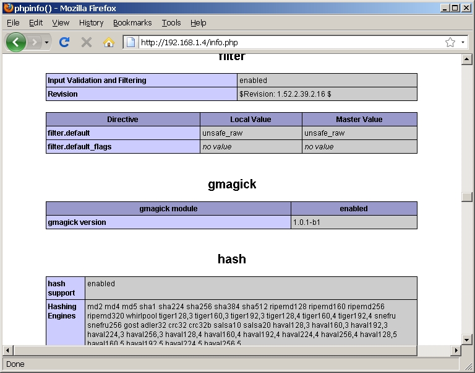Open the back/forward history dropdown arrow
475x373 pixels.
coord(46,43)
